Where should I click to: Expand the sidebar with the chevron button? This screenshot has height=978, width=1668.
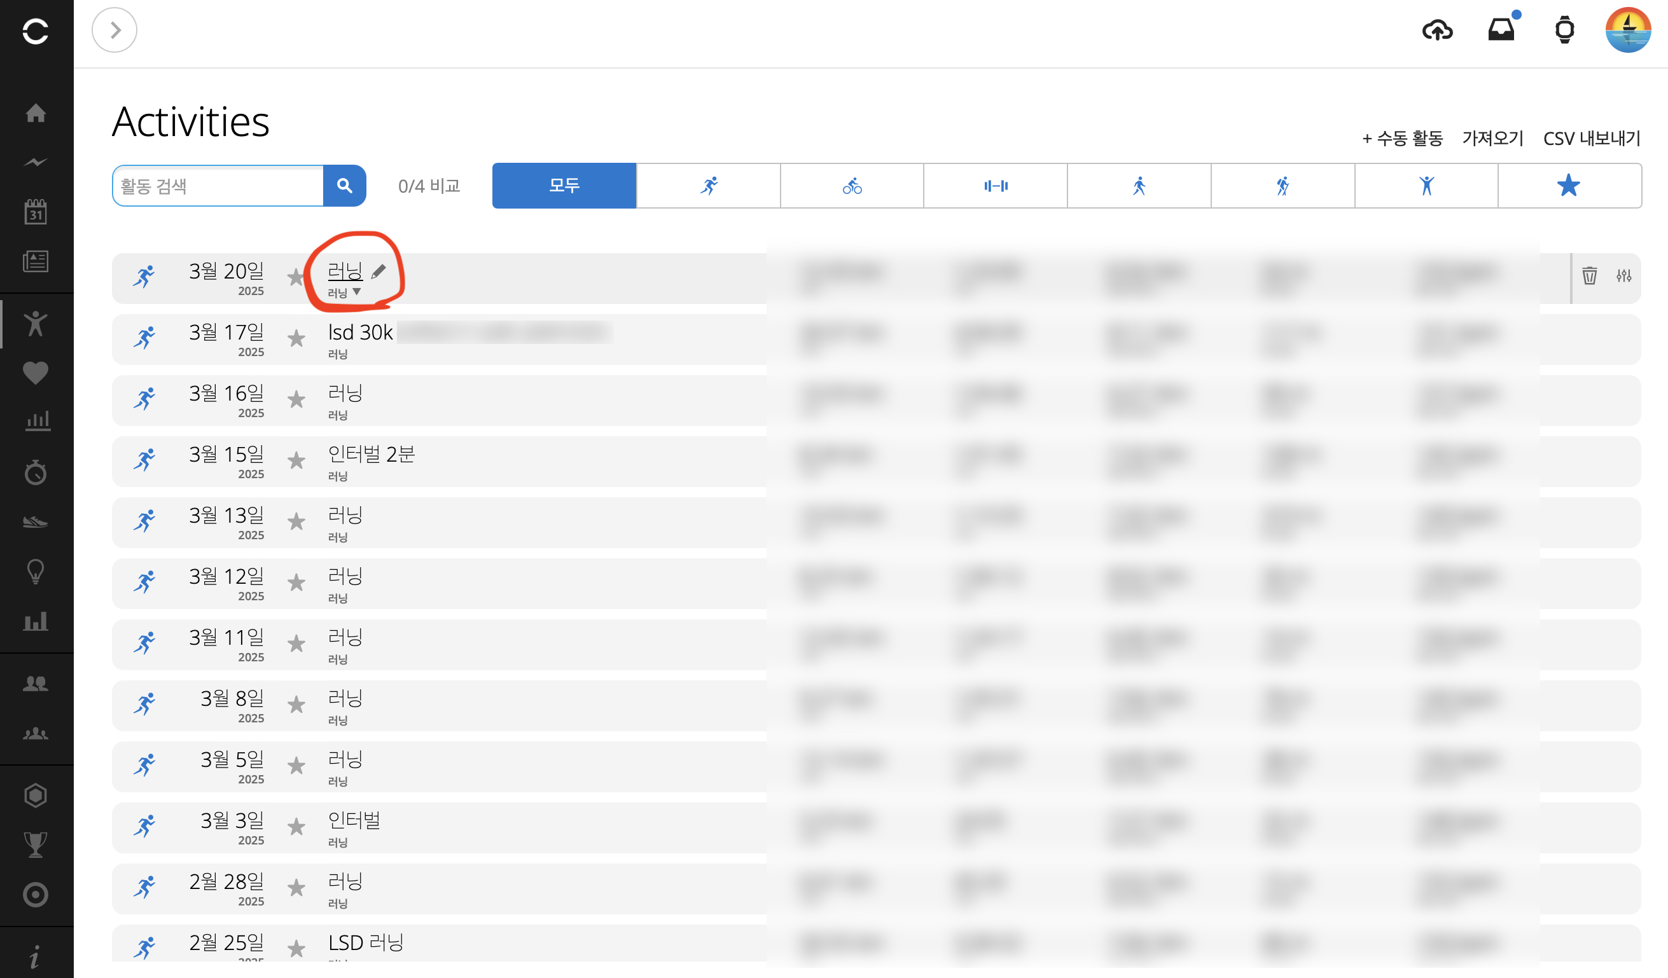[x=115, y=31]
